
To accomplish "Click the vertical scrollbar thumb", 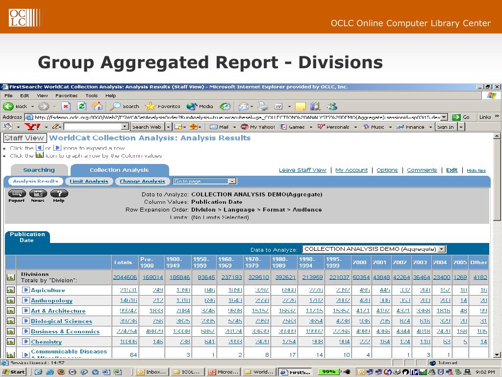I will pyautogui.click(x=497, y=181).
